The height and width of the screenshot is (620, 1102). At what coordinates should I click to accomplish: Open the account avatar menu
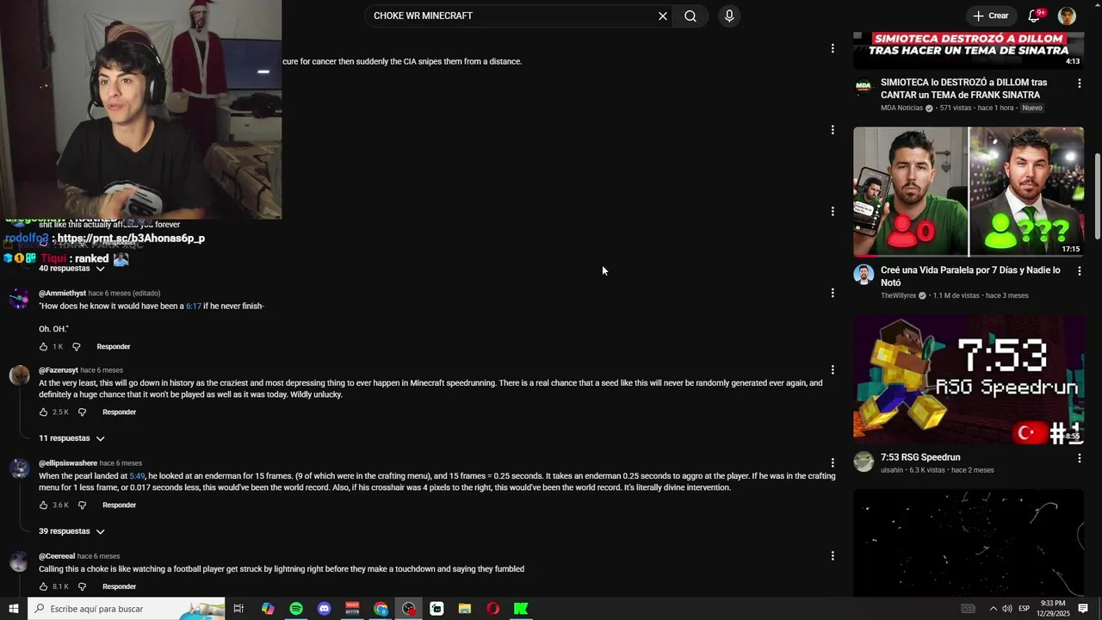pos(1067,15)
